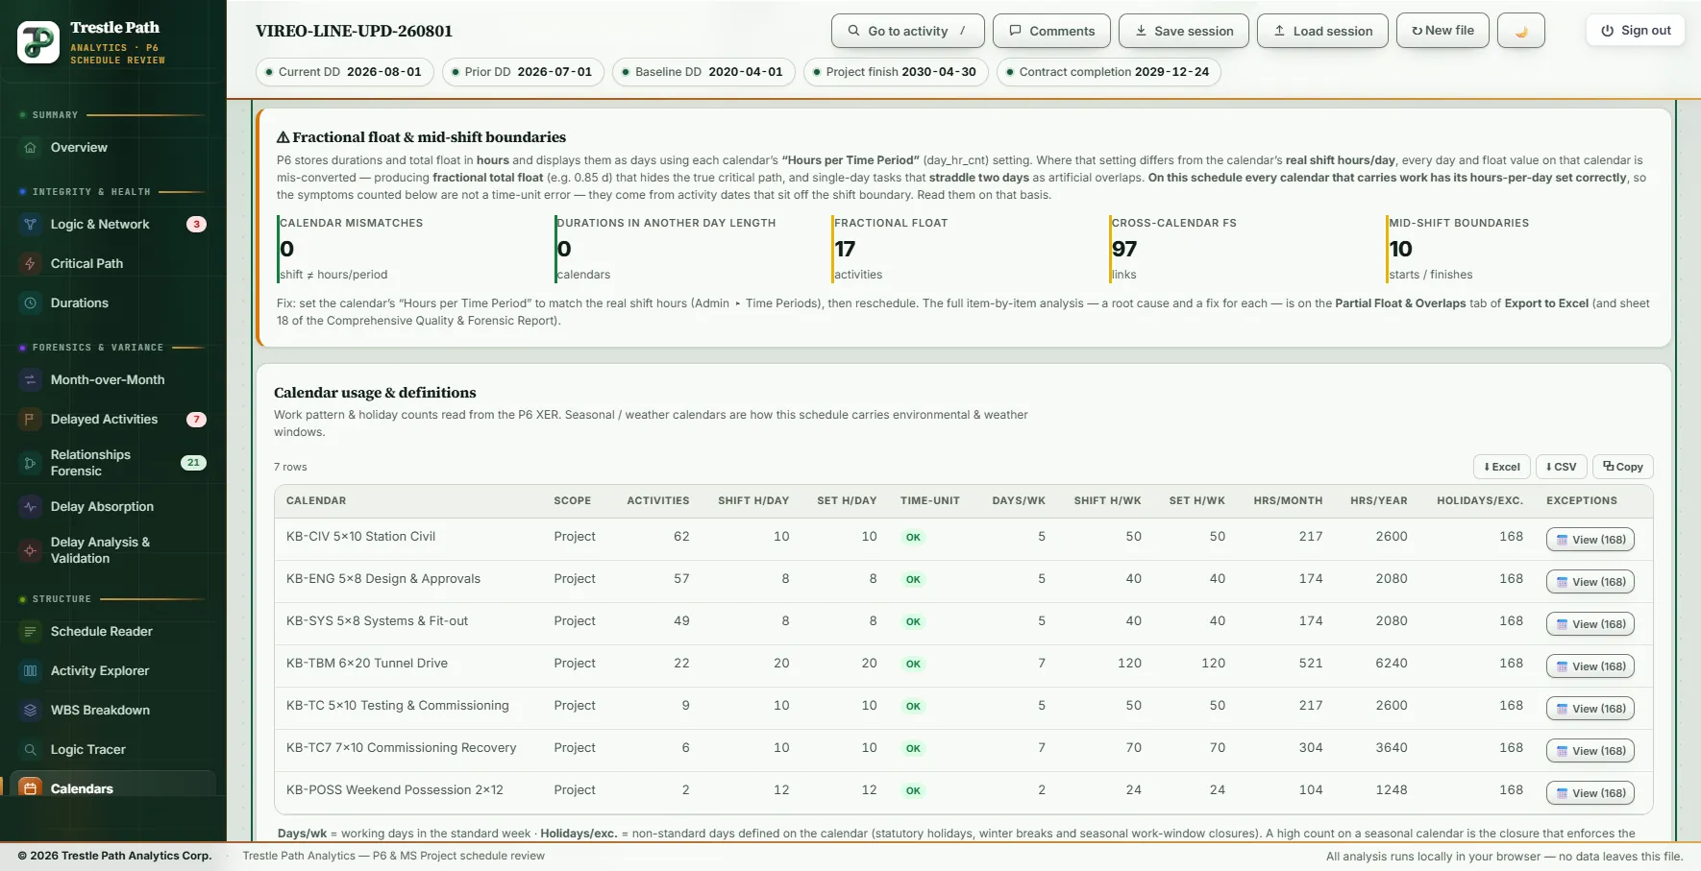Screen dimensions: 1701x871
Task: Open the Month-over-Month swap icon
Action: 30,380
